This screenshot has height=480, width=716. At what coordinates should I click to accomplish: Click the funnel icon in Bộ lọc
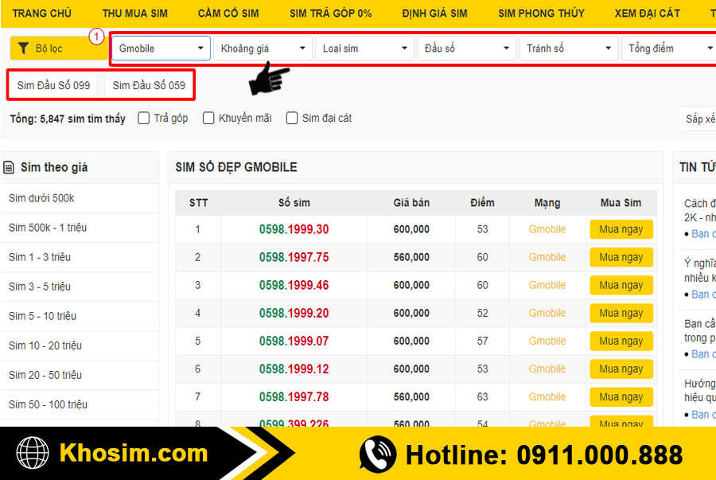[x=24, y=49]
